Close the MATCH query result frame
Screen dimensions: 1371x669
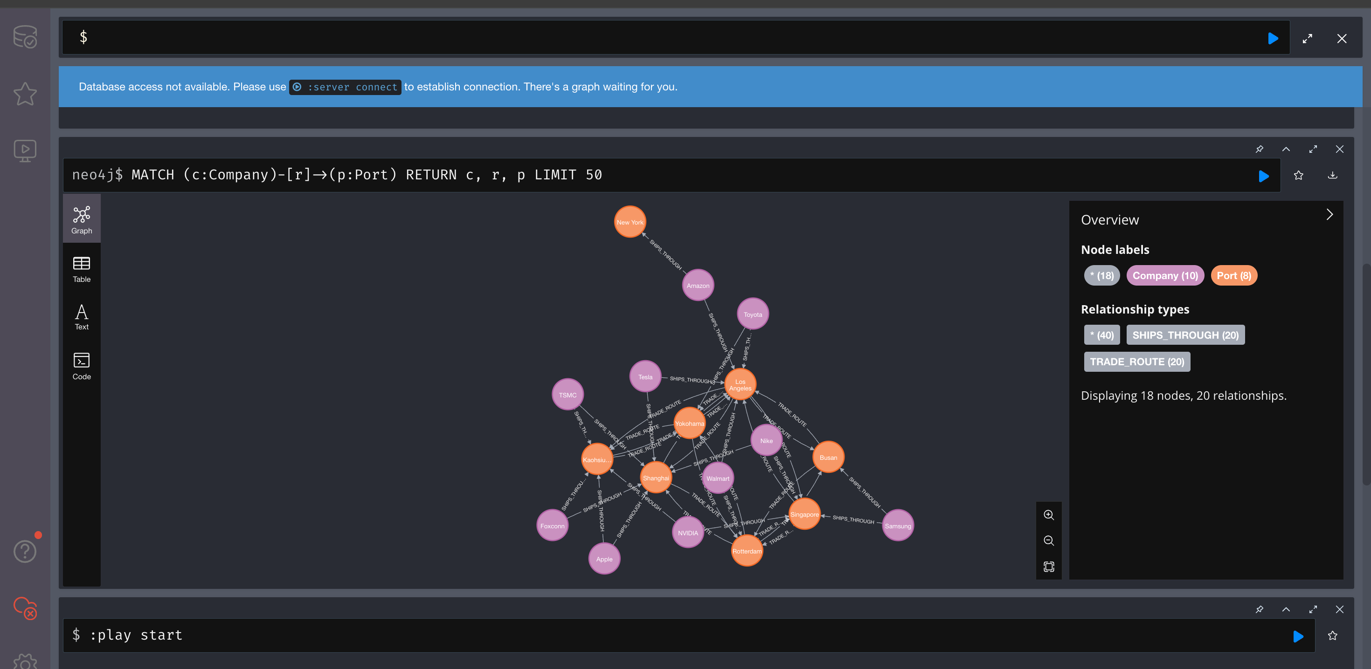pyautogui.click(x=1340, y=150)
